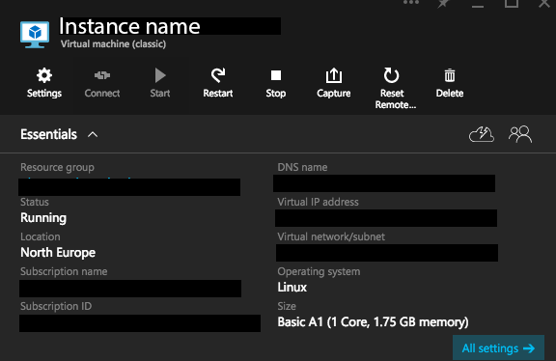Viewport: 556px width, 361px height.
Task: Capture the virtual machine image
Action: click(334, 83)
